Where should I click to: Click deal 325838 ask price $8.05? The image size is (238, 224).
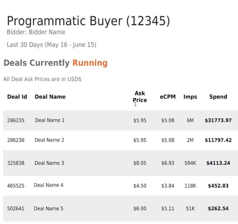click(x=140, y=163)
